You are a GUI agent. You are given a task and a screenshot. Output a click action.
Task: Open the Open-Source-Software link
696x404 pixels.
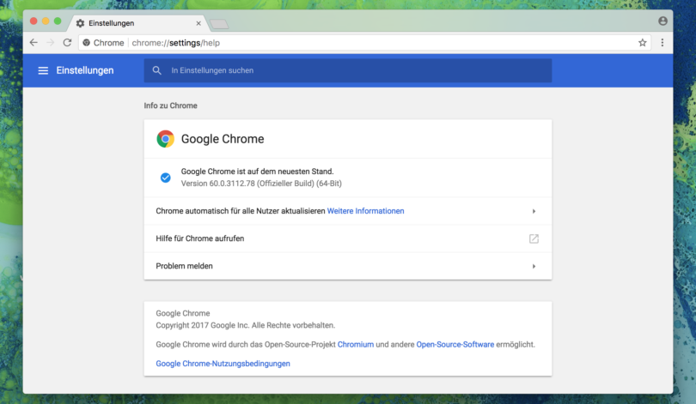455,344
